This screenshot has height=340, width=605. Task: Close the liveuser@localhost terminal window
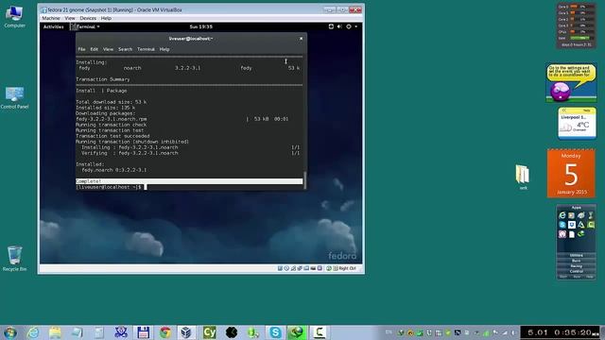(301, 39)
